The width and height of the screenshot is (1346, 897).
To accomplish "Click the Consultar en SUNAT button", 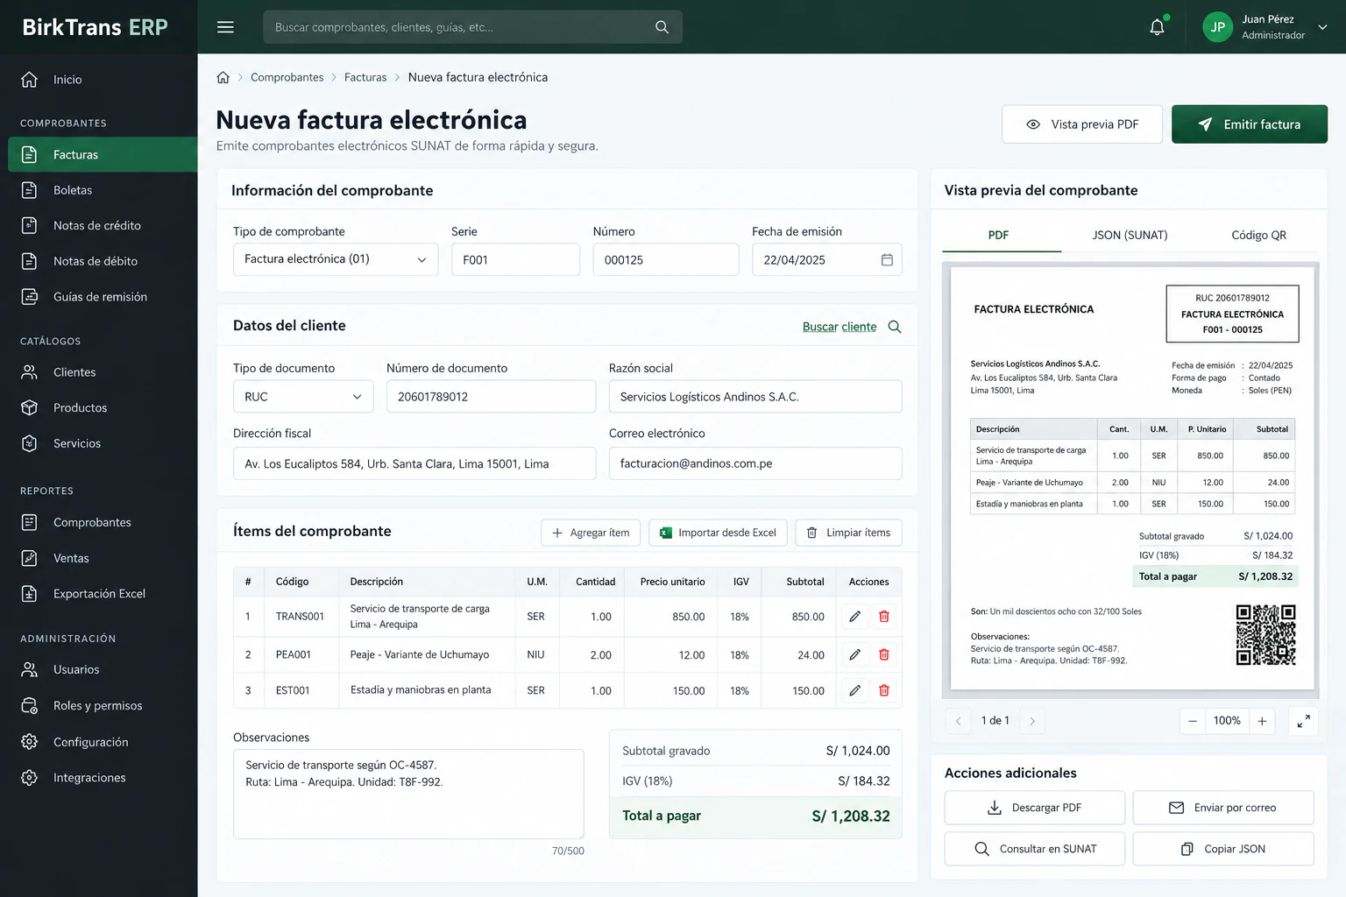I will tap(1035, 849).
